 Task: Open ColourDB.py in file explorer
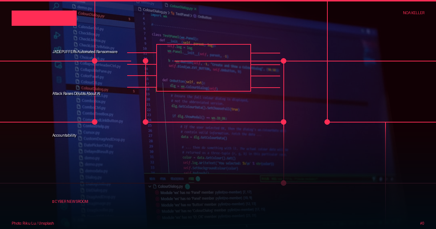(88, 83)
